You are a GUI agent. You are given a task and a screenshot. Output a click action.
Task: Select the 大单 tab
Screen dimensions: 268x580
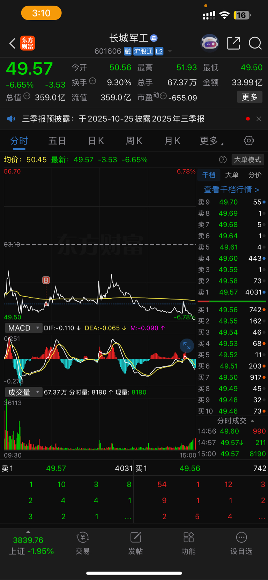pyautogui.click(x=232, y=175)
